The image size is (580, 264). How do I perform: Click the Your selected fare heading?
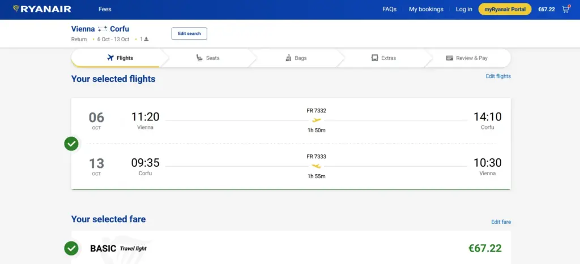point(108,219)
